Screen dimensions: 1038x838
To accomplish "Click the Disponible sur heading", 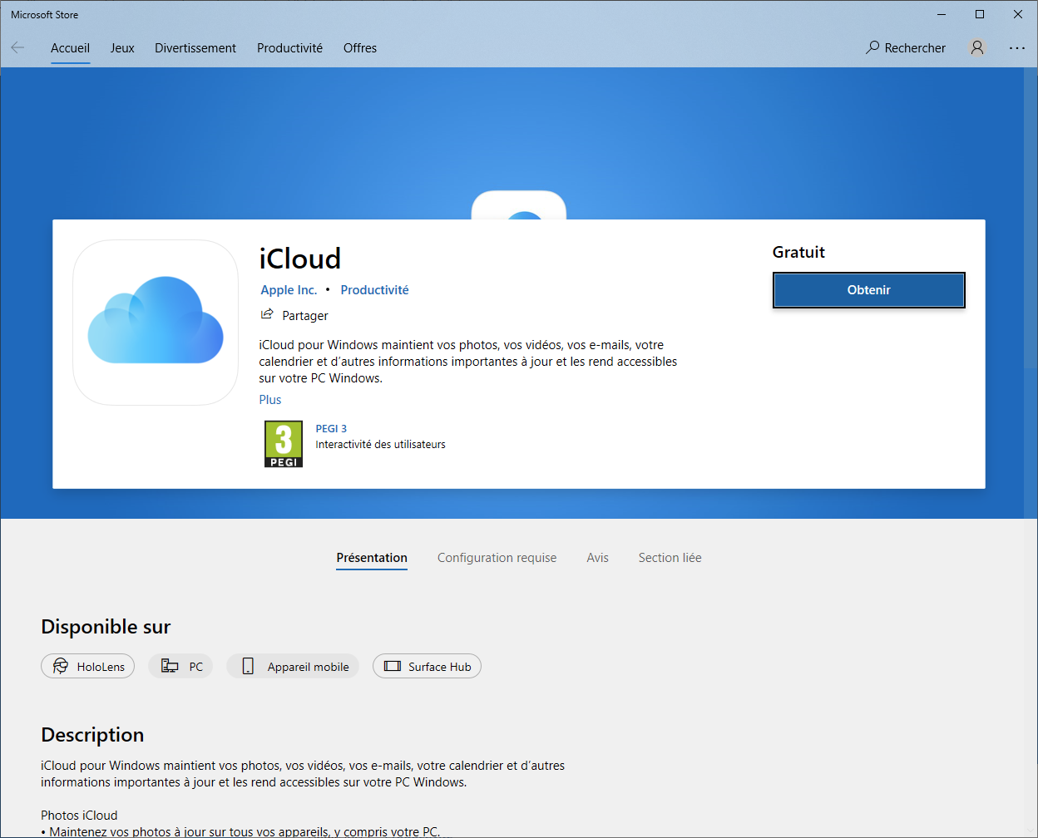I will click(106, 627).
